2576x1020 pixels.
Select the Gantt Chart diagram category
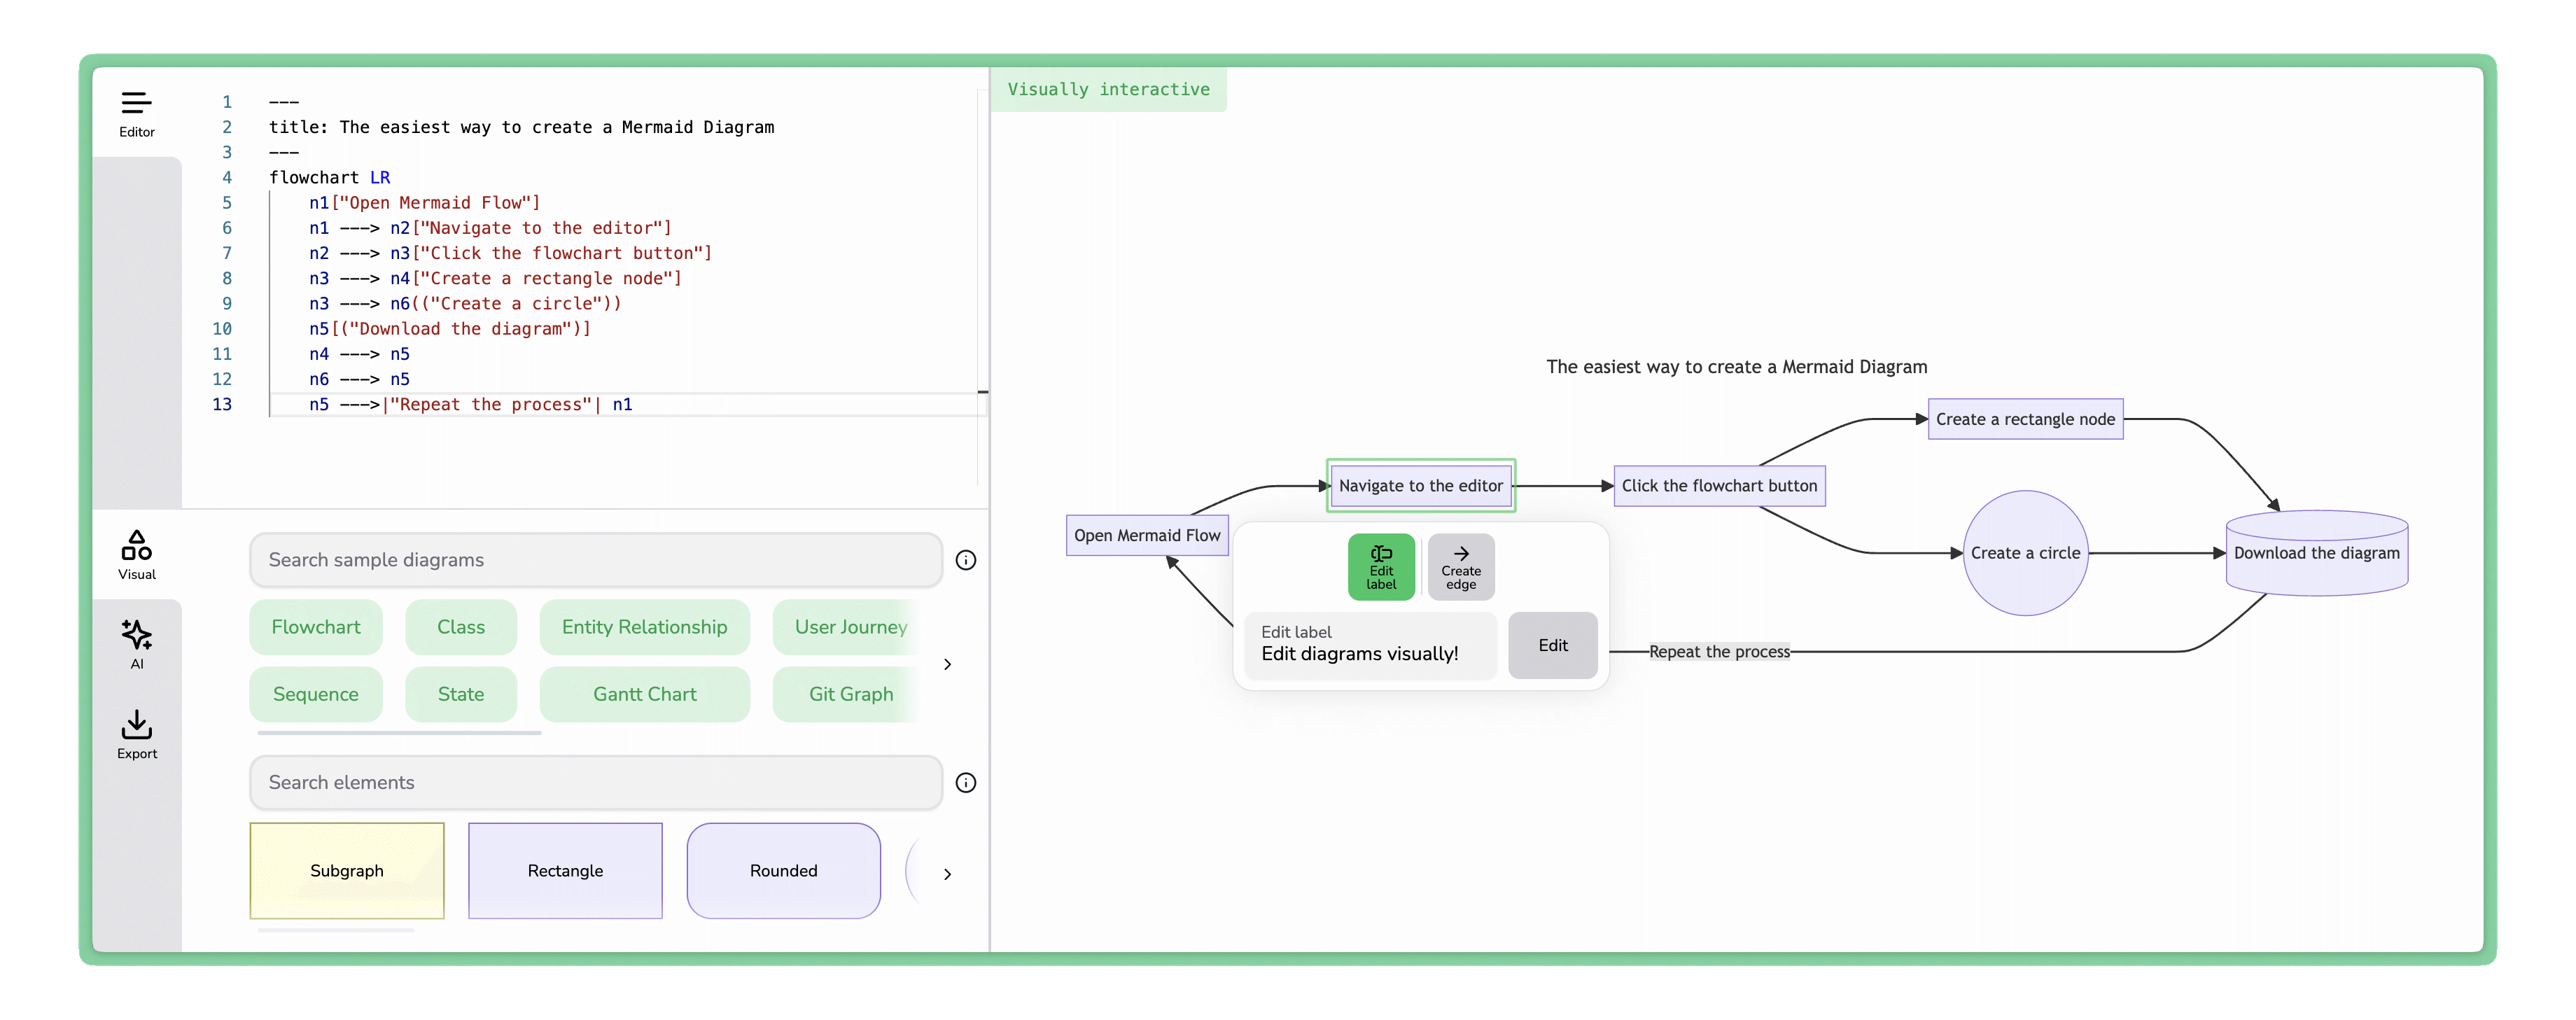[x=644, y=694]
